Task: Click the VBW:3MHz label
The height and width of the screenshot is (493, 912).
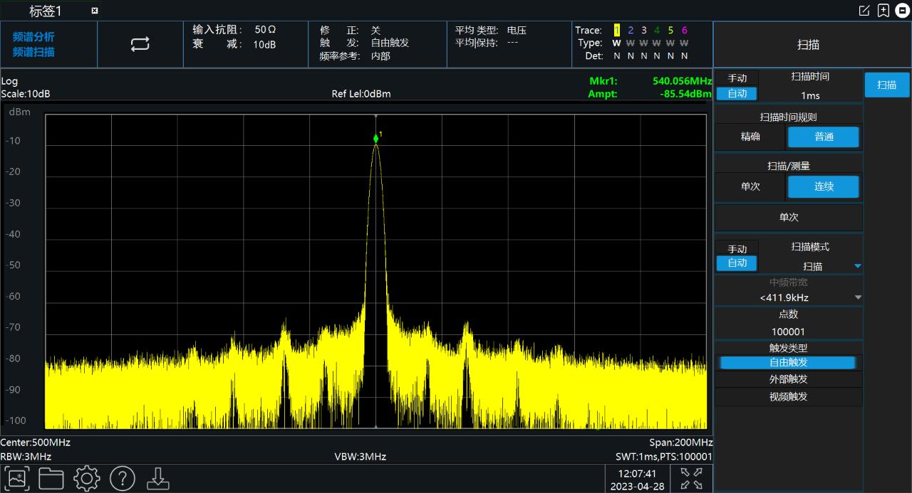Action: (361, 457)
